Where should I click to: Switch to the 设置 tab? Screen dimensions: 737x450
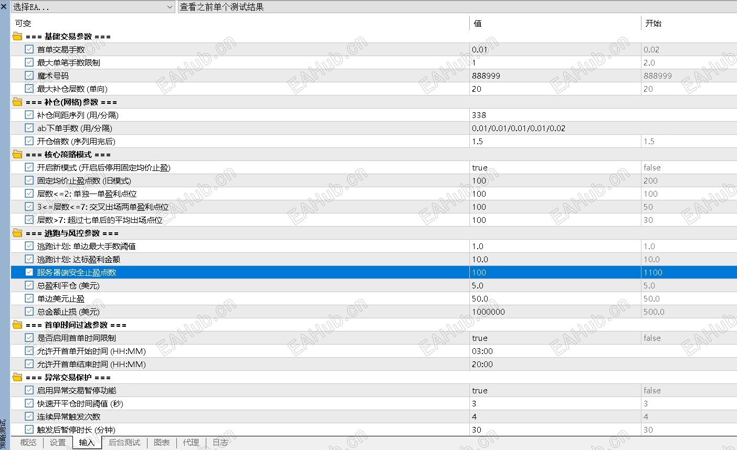[x=58, y=443]
